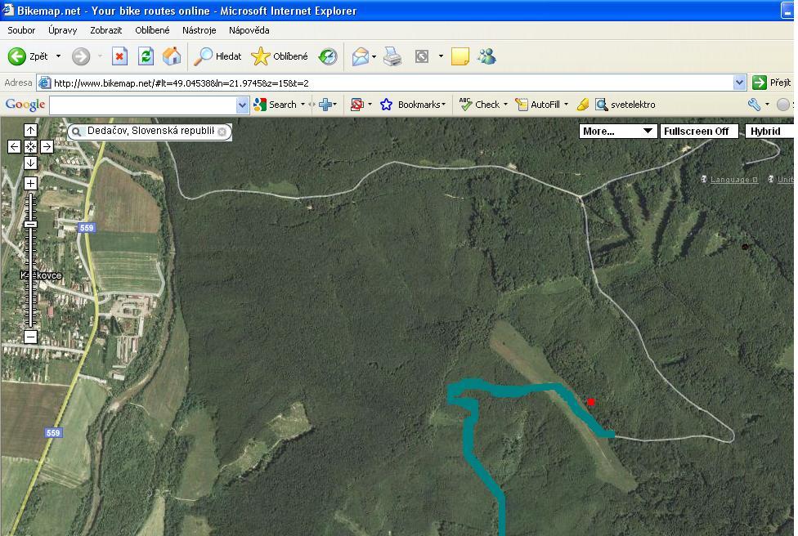Open the Oblíbené menu in menu bar
Screen dimensions: 798x536
pyautogui.click(x=152, y=30)
